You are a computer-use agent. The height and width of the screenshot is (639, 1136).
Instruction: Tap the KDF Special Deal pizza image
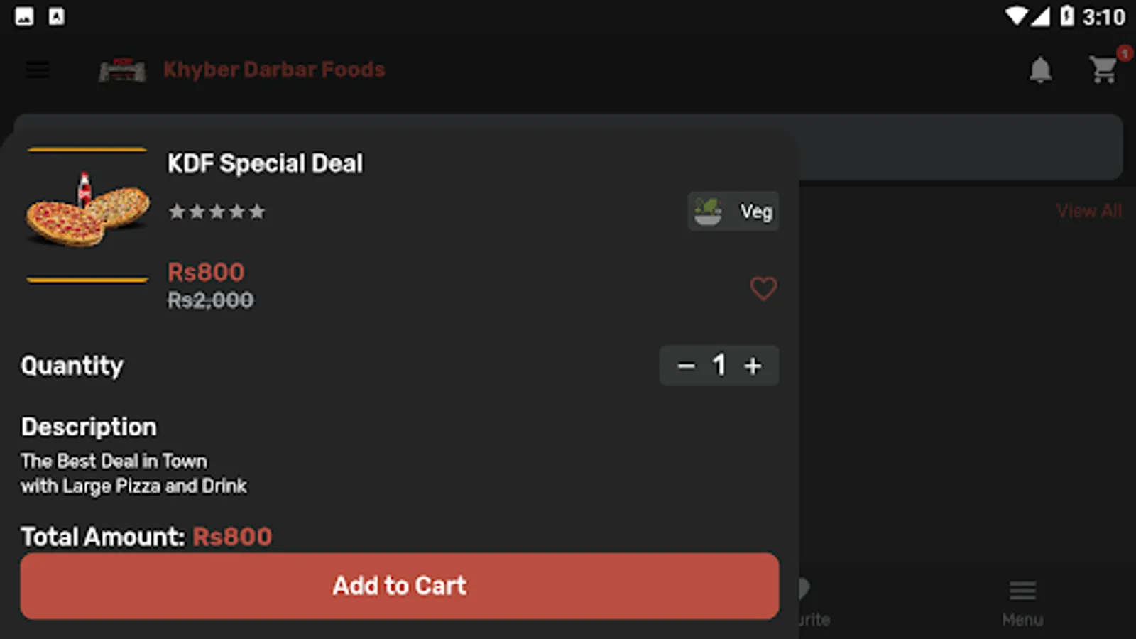click(87, 212)
